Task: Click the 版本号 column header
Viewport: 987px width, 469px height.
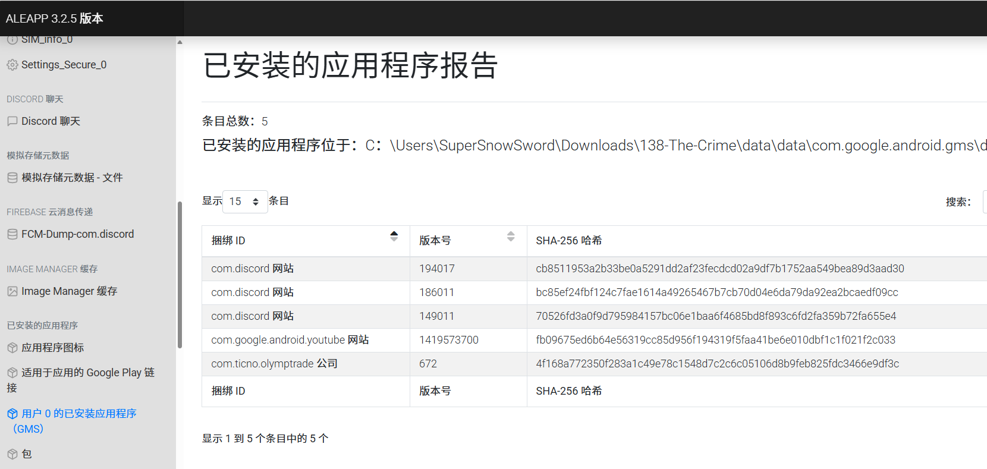Action: pyautogui.click(x=468, y=241)
